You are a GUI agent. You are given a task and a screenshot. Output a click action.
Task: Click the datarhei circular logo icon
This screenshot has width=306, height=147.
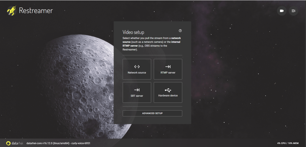click(x=8, y=143)
